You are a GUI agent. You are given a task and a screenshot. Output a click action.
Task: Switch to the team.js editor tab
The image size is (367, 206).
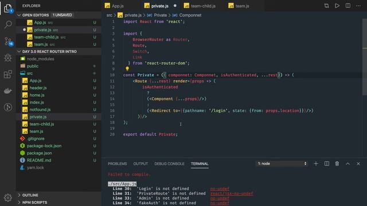(242, 6)
